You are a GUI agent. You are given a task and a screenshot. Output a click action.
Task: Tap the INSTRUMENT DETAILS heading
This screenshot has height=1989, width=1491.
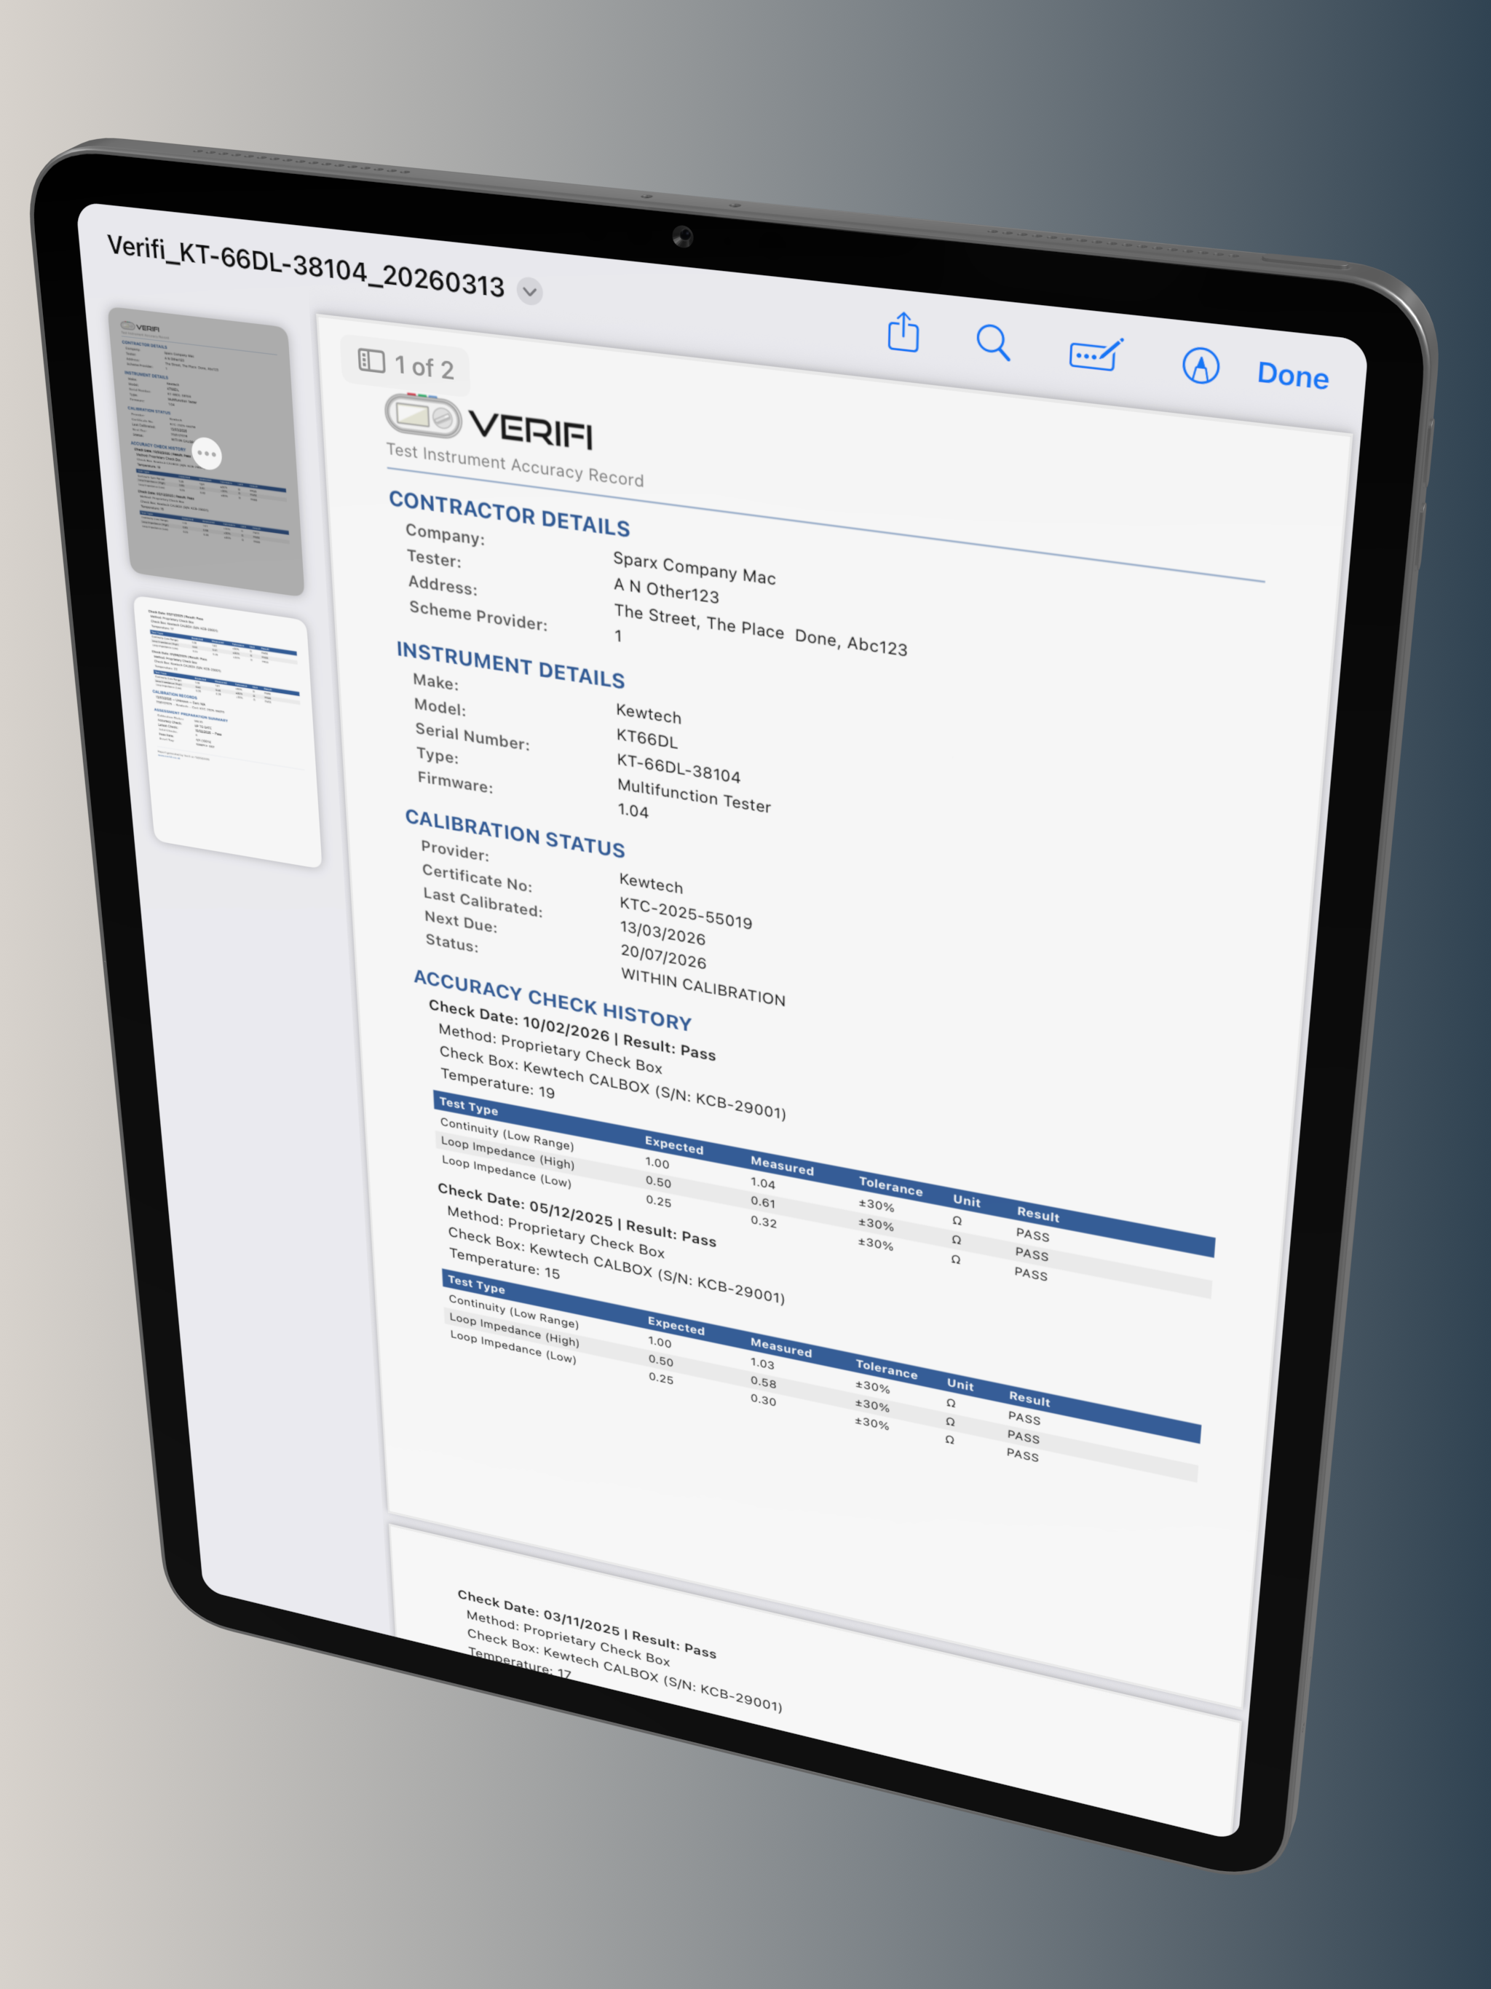(x=511, y=665)
